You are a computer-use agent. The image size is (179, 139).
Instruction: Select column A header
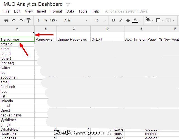[x=17, y=29]
